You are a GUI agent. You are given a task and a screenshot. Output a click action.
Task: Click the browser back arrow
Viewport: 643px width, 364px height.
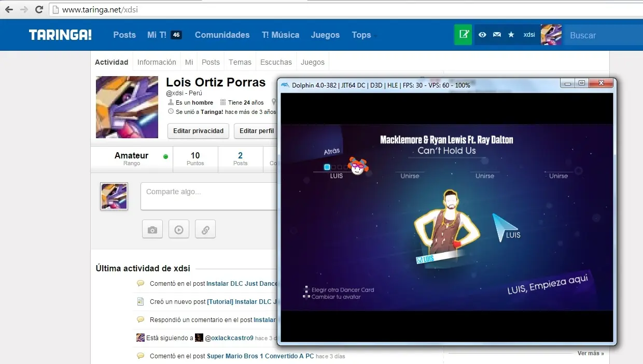tap(9, 9)
